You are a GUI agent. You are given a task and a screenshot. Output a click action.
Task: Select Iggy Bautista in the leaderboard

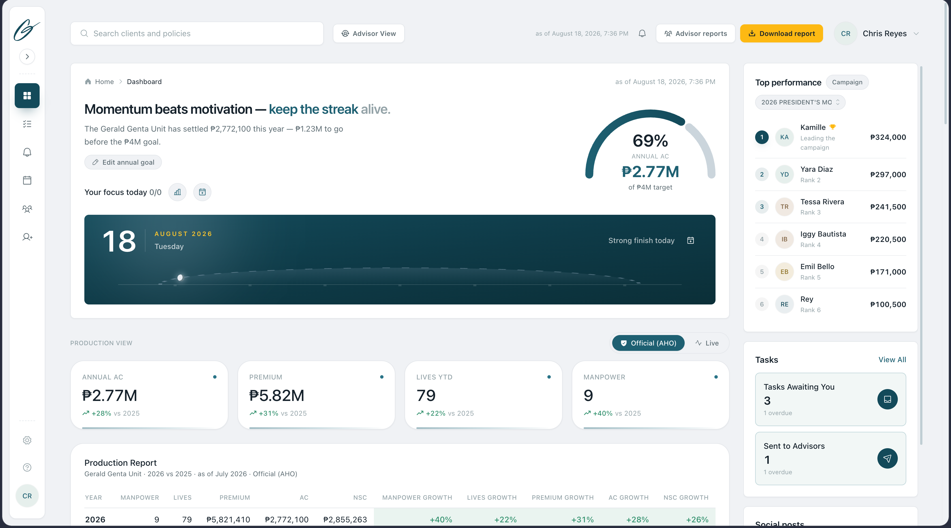coord(831,239)
